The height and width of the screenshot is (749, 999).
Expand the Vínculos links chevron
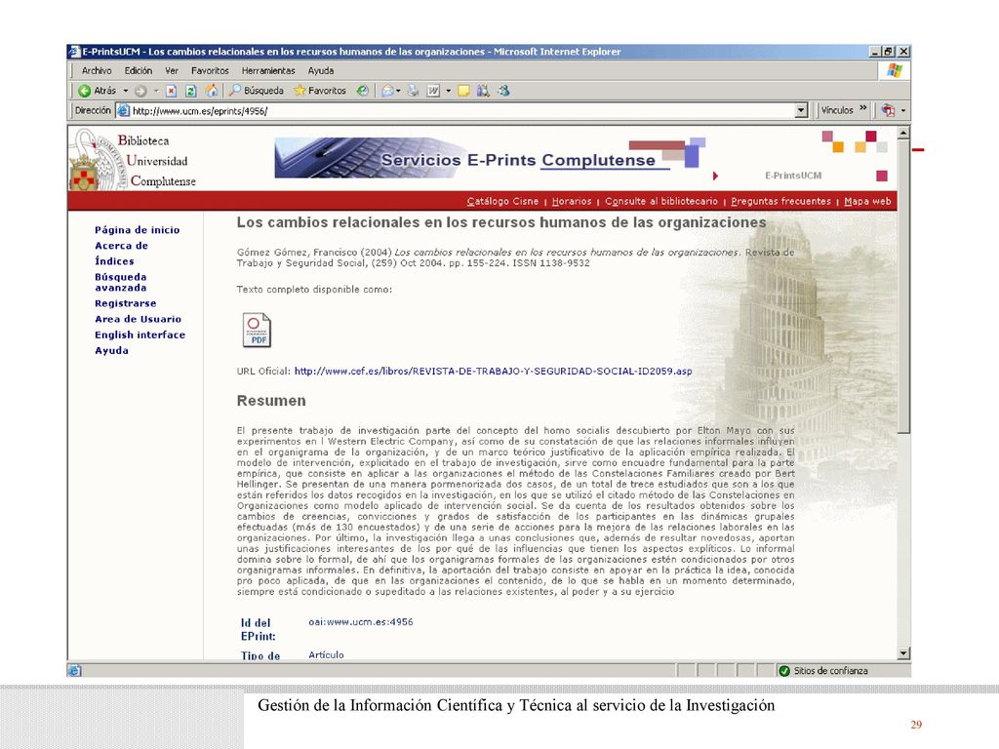[x=862, y=108]
